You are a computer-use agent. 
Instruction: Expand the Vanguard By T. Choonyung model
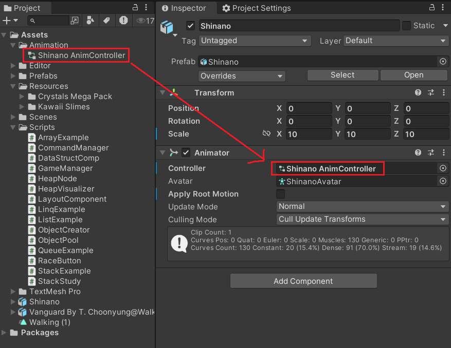(13, 312)
